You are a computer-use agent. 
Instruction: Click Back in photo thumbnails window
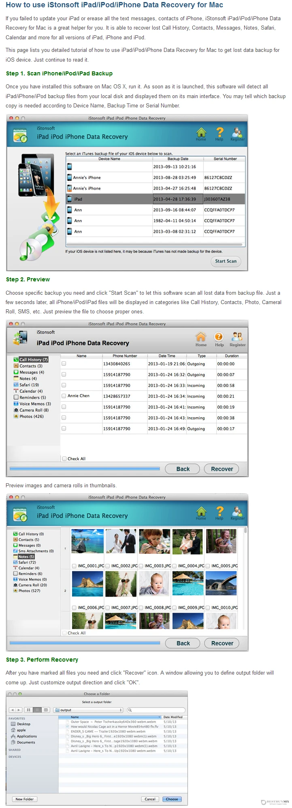tap(183, 643)
